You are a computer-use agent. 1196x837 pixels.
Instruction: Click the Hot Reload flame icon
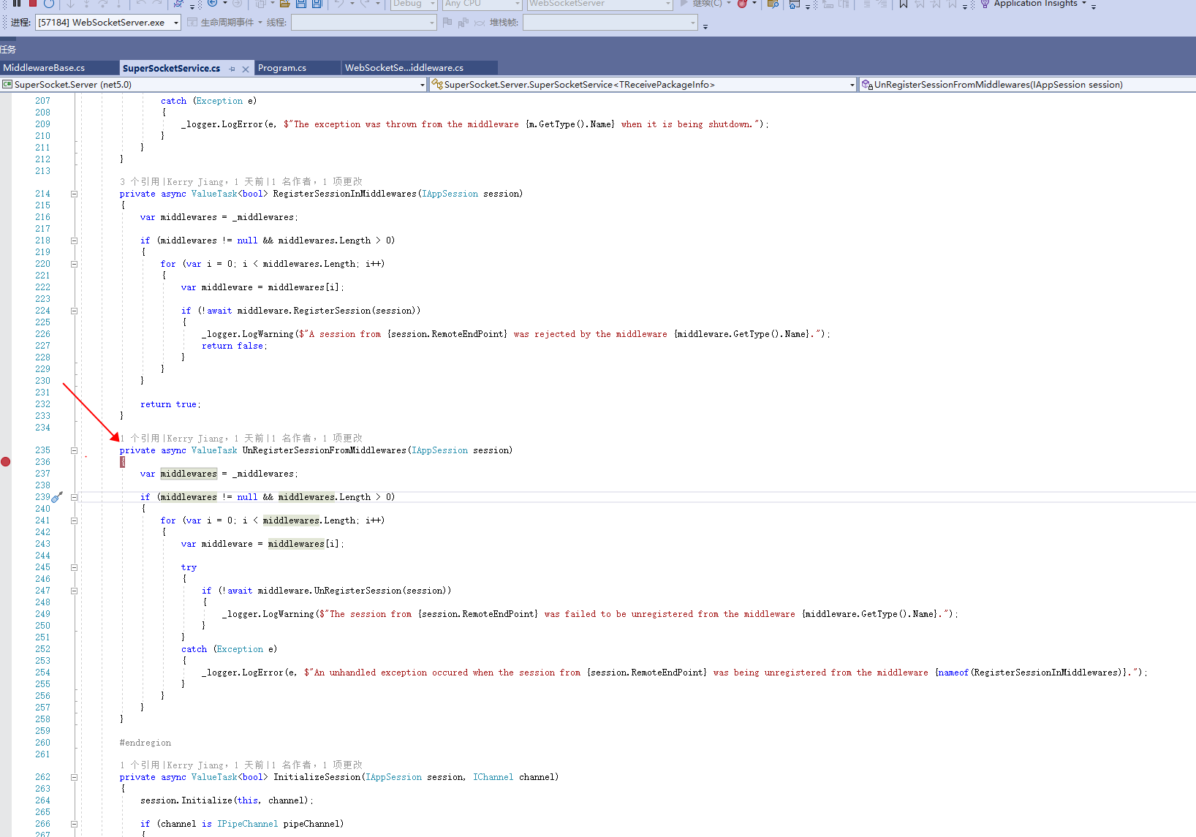(x=742, y=3)
